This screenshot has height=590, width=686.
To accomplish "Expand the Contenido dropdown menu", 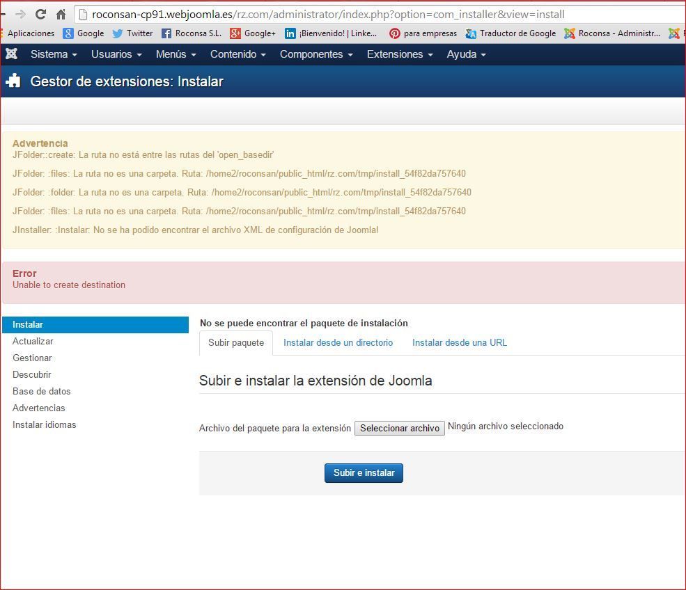I will pos(238,54).
